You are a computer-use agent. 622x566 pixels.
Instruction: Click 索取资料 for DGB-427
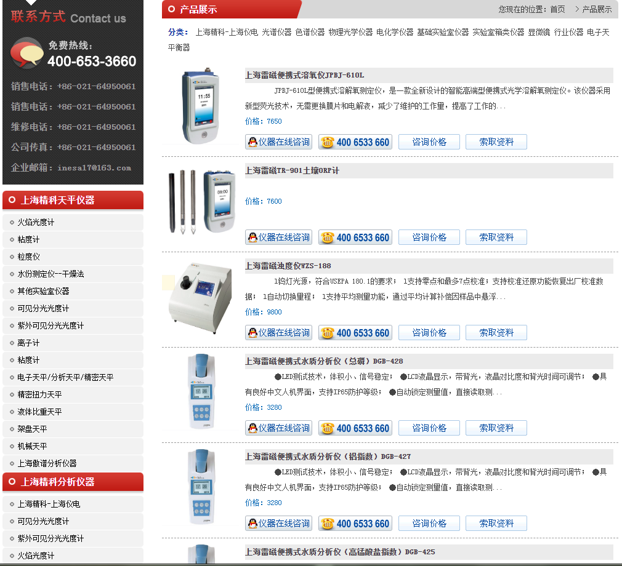click(496, 523)
